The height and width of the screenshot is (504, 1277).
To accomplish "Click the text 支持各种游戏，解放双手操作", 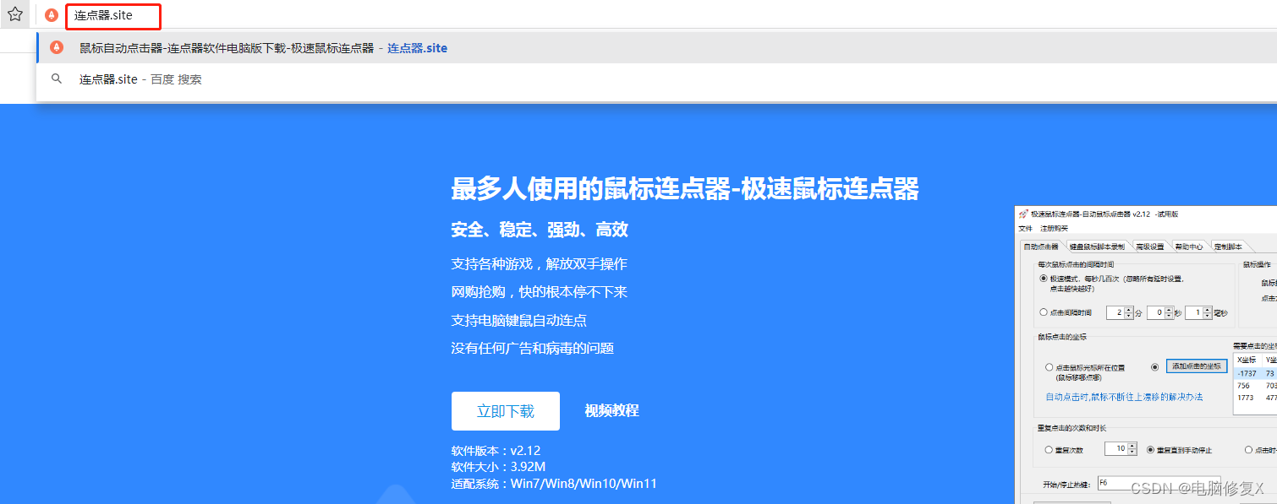I will click(539, 264).
